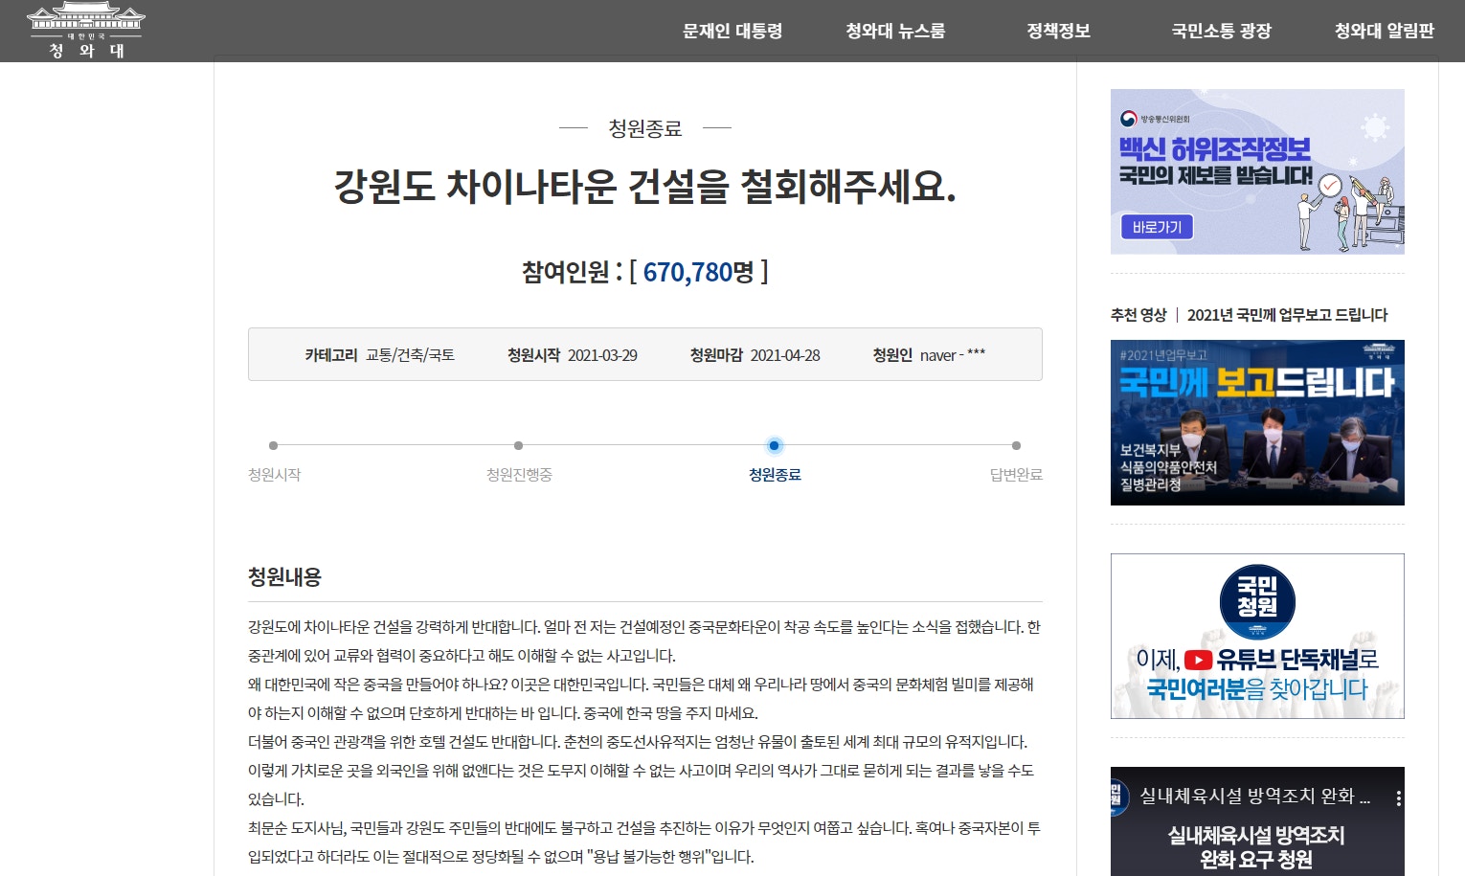Open the 청와대 뉴스룸 menu
The image size is (1465, 876).
click(x=895, y=31)
